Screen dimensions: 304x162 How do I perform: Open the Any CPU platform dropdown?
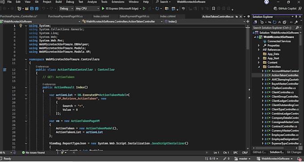tap(87, 8)
